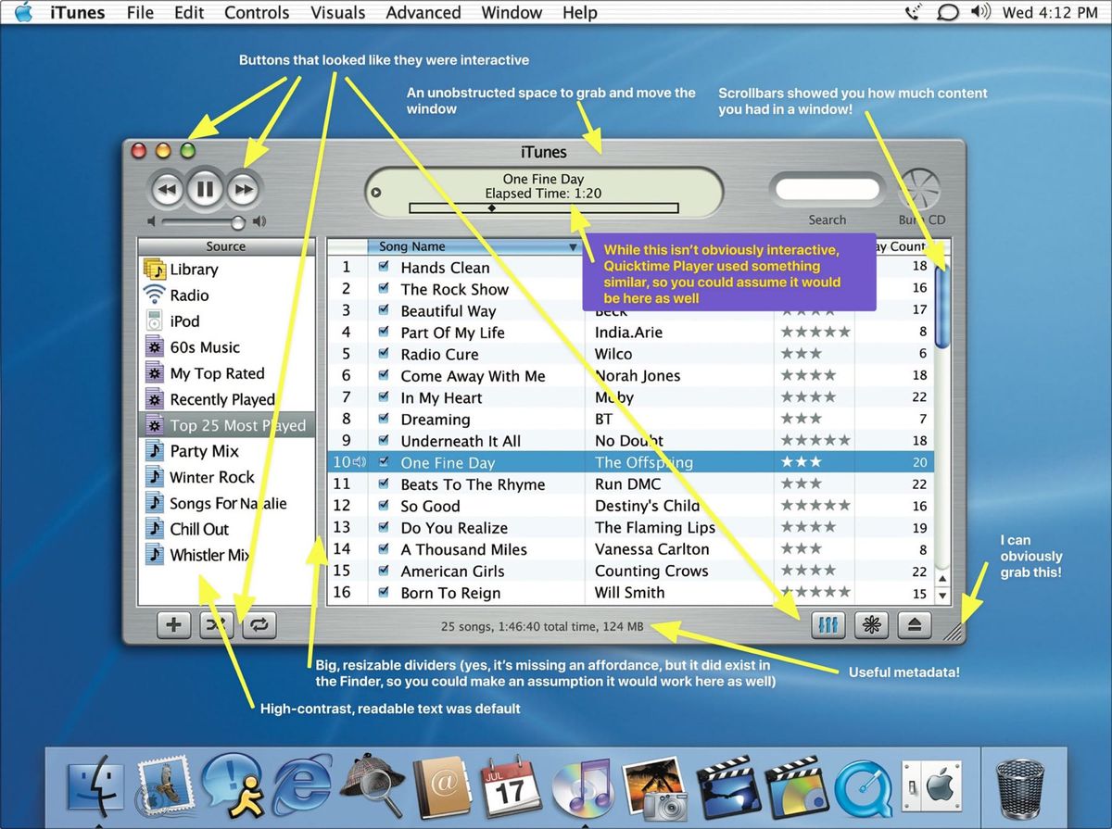Screen dimensions: 1112x829
Task: Add a new playlist with plus button
Action: coord(173,624)
